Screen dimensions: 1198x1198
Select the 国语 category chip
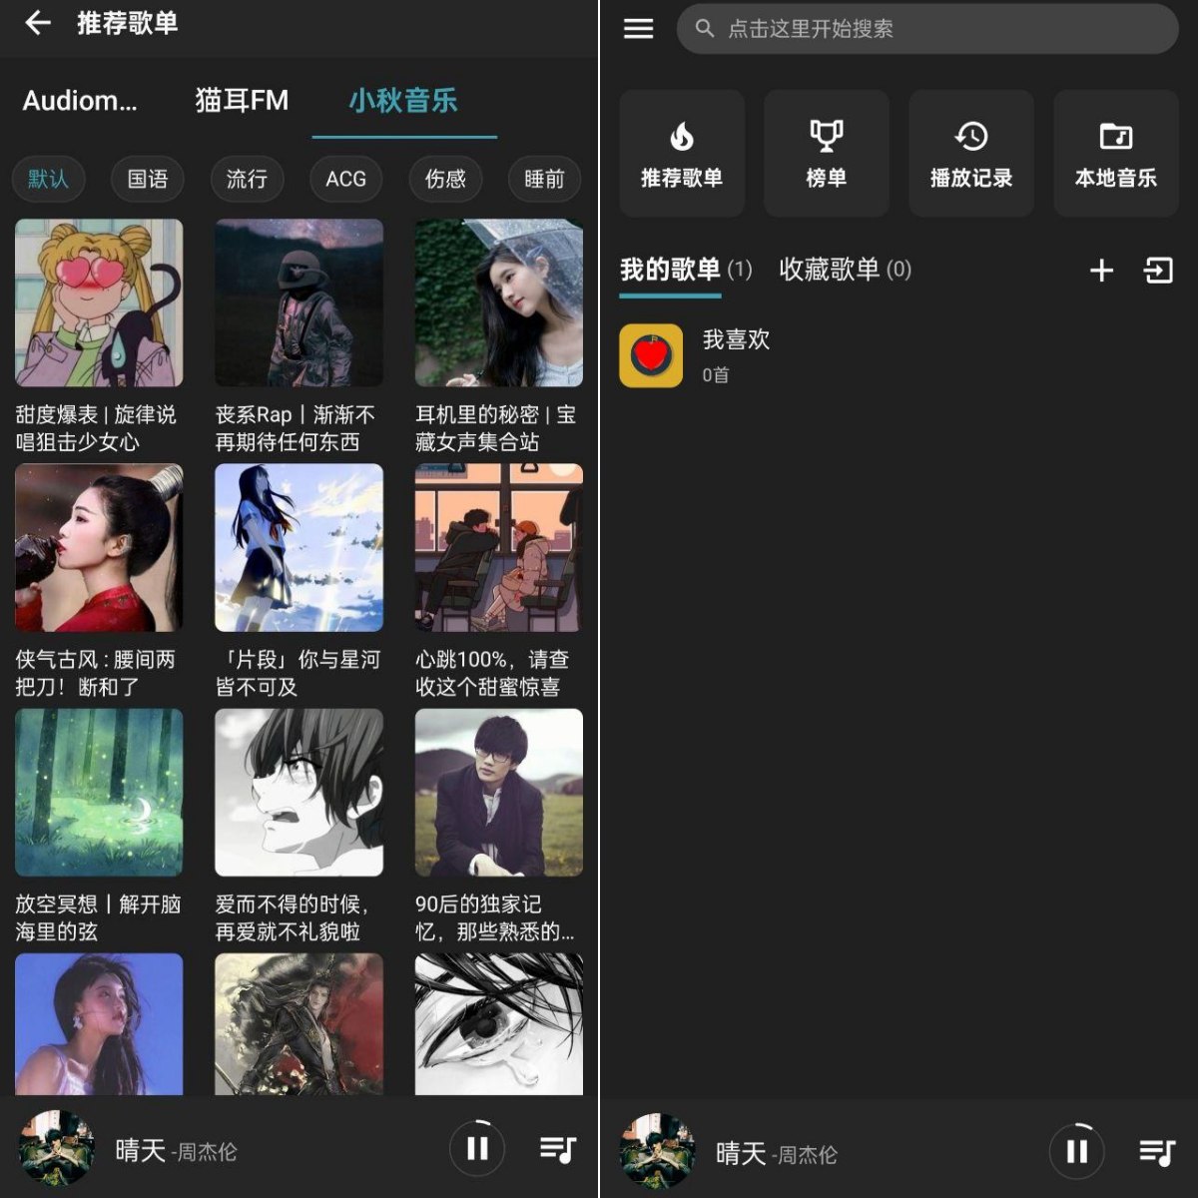point(147,180)
